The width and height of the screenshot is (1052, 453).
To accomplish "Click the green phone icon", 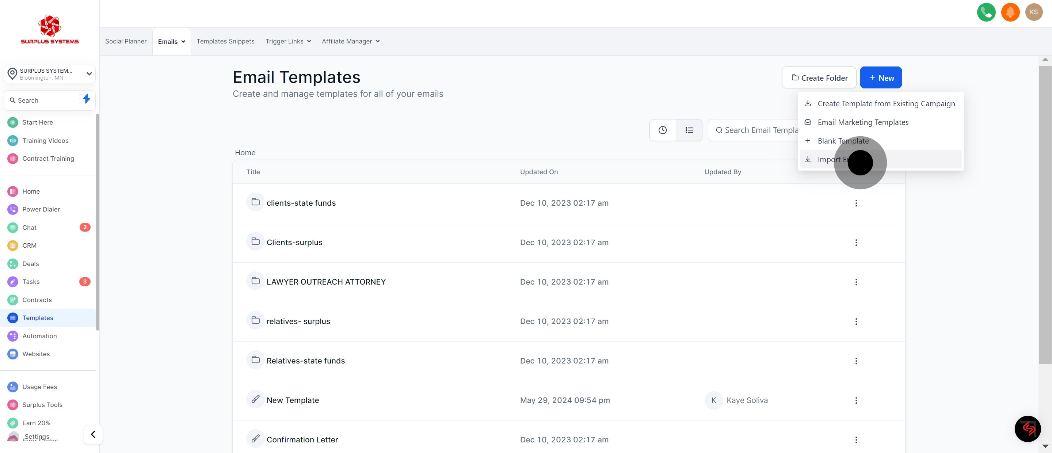I will coord(986,12).
